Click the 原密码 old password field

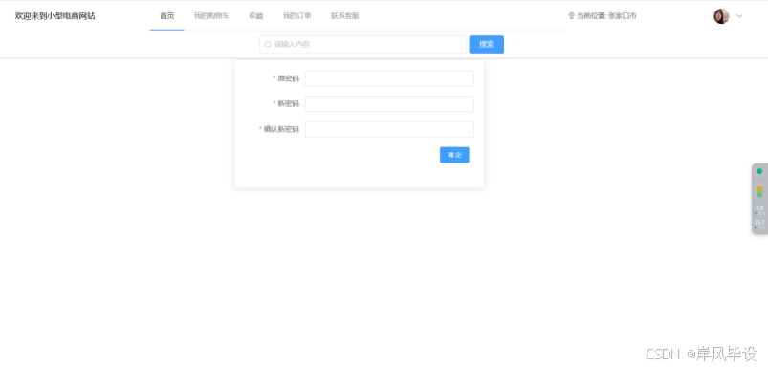point(389,78)
